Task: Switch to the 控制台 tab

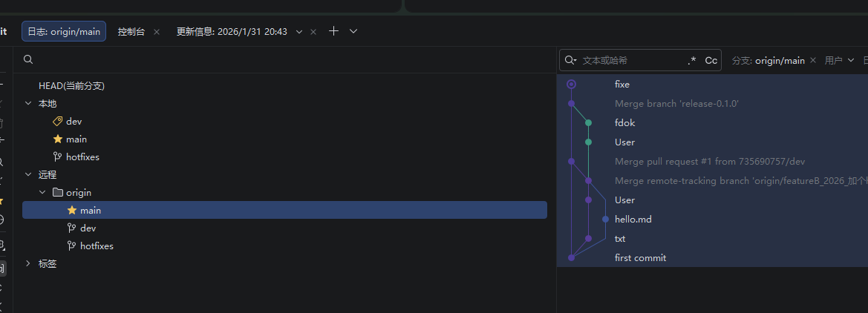Action: tap(131, 31)
